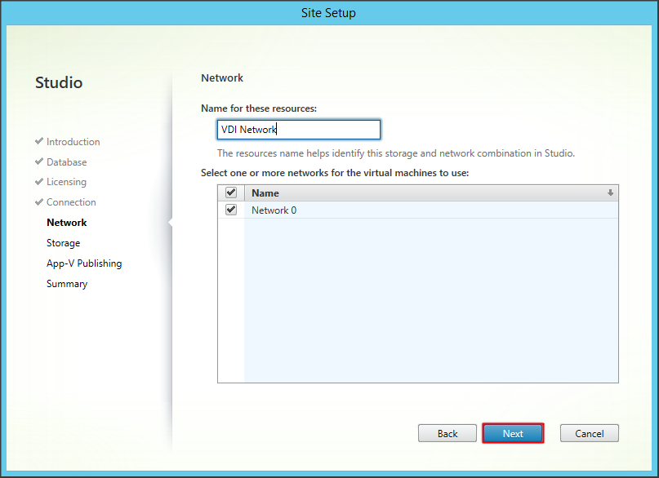Focus the resources name text field
This screenshot has width=659, height=478.
299,130
